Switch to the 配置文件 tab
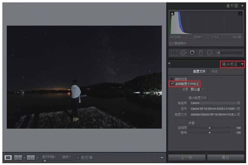The width and height of the screenshot is (248, 165). [199, 71]
